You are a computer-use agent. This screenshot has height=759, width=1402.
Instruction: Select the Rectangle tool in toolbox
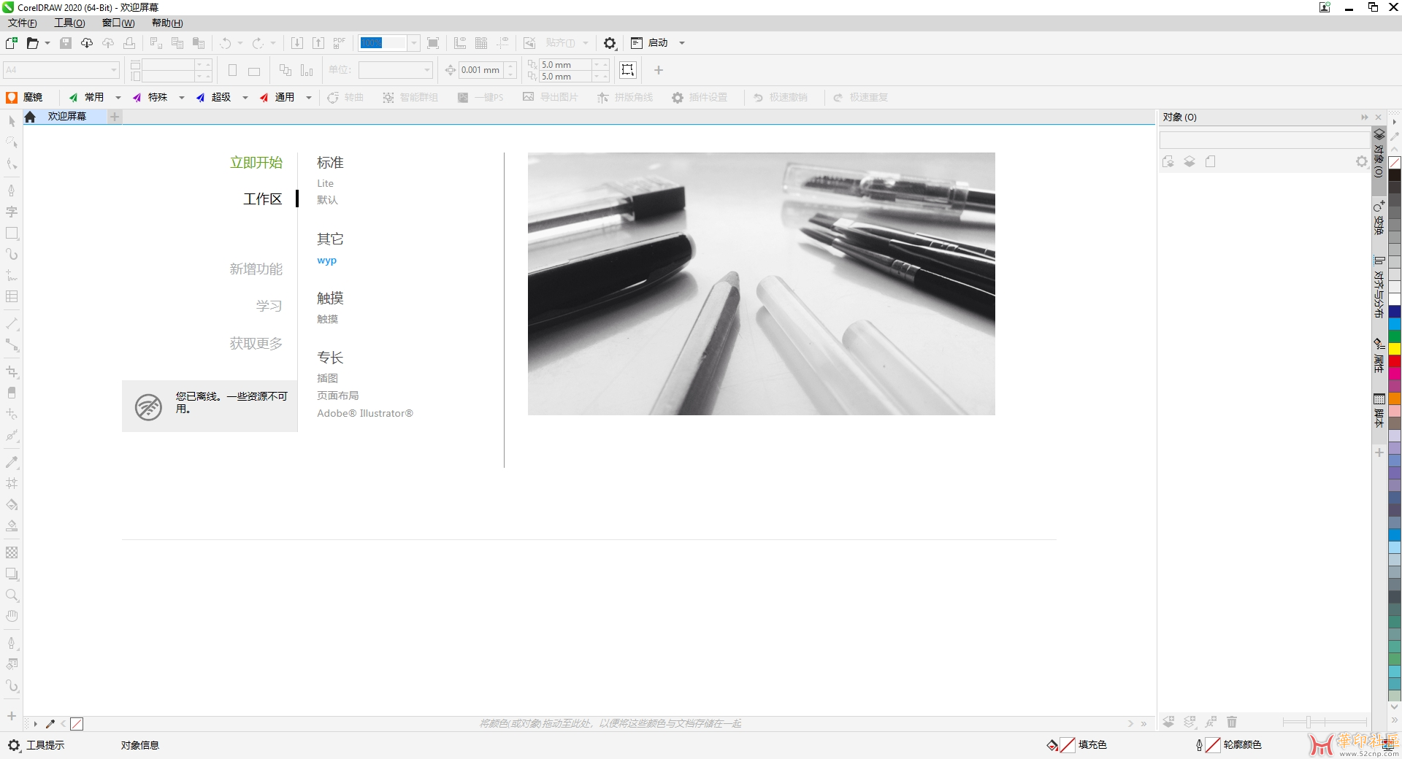[12, 234]
